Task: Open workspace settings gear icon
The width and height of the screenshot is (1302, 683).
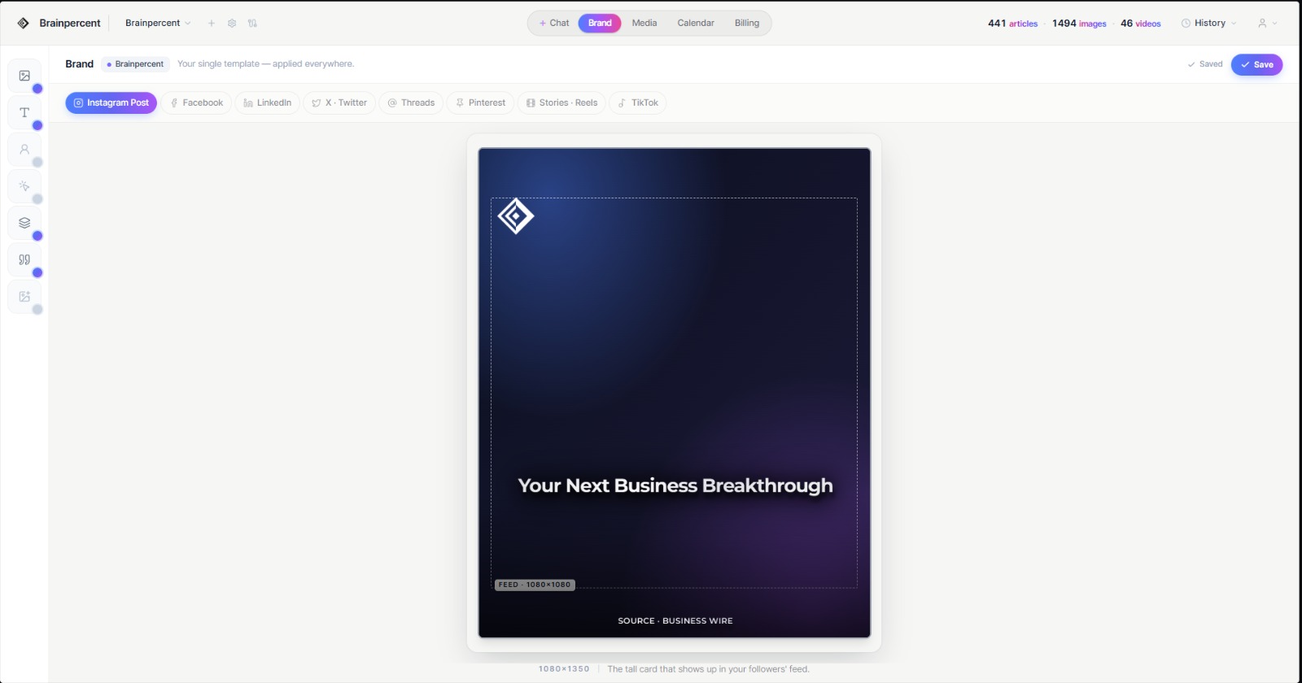Action: click(x=232, y=23)
